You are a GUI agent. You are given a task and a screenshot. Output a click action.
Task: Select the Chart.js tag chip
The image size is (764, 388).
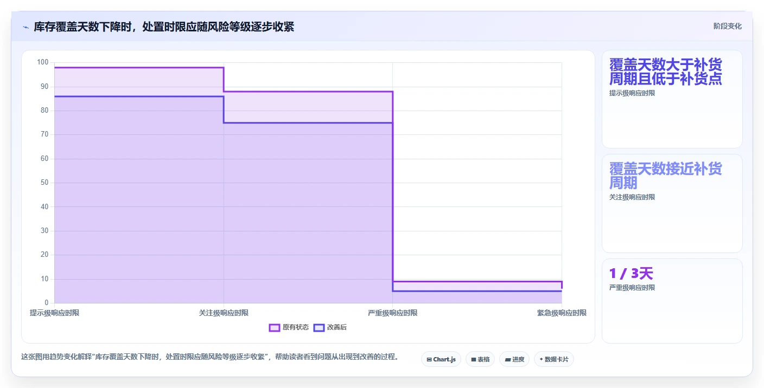click(x=441, y=359)
